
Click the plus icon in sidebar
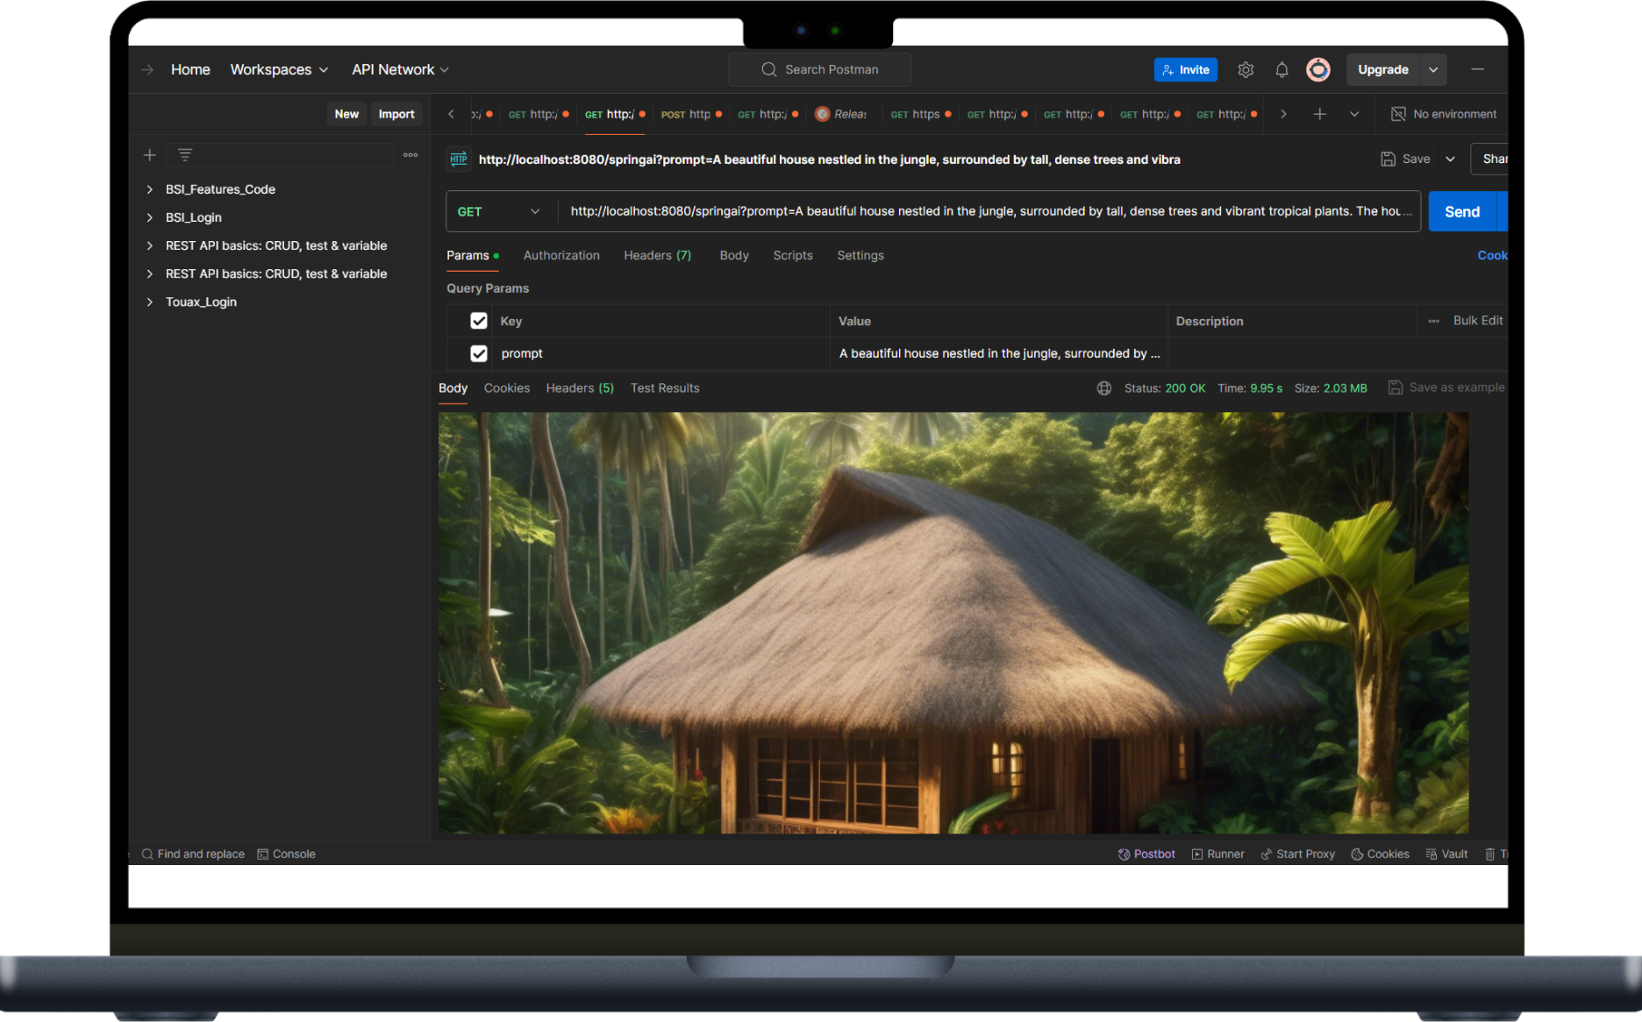[150, 155]
